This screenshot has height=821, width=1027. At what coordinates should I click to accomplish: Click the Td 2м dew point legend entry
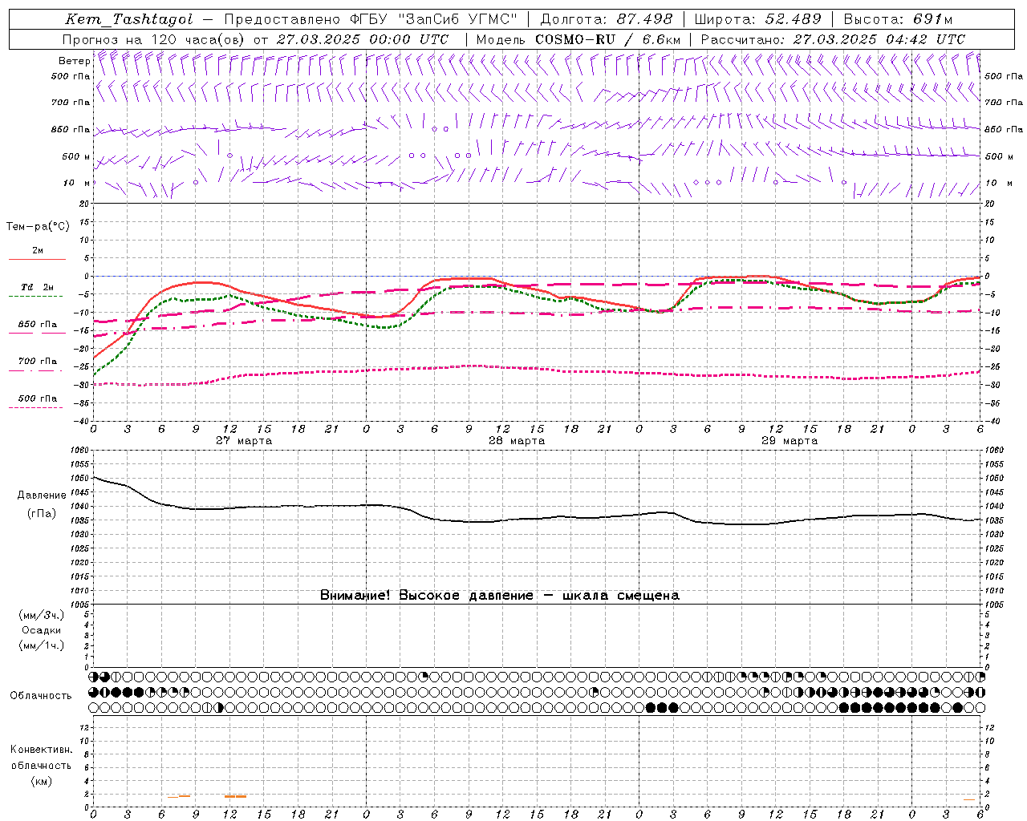37,287
